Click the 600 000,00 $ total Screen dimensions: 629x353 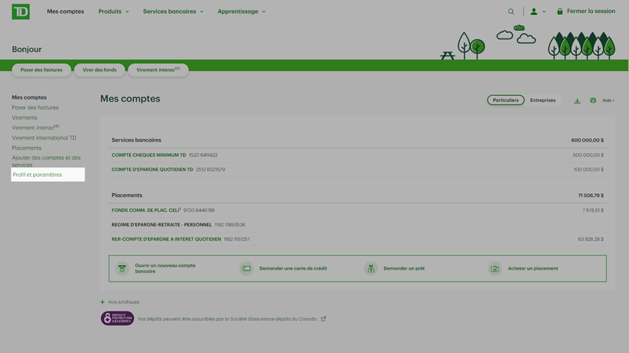point(587,140)
